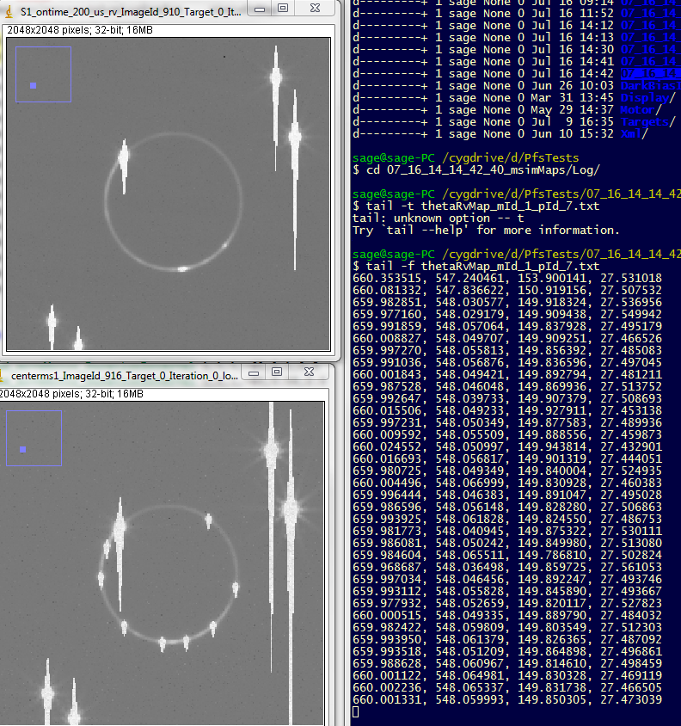Click the DarkBias directory name in terminal
The height and width of the screenshot is (726, 681).
[649, 86]
